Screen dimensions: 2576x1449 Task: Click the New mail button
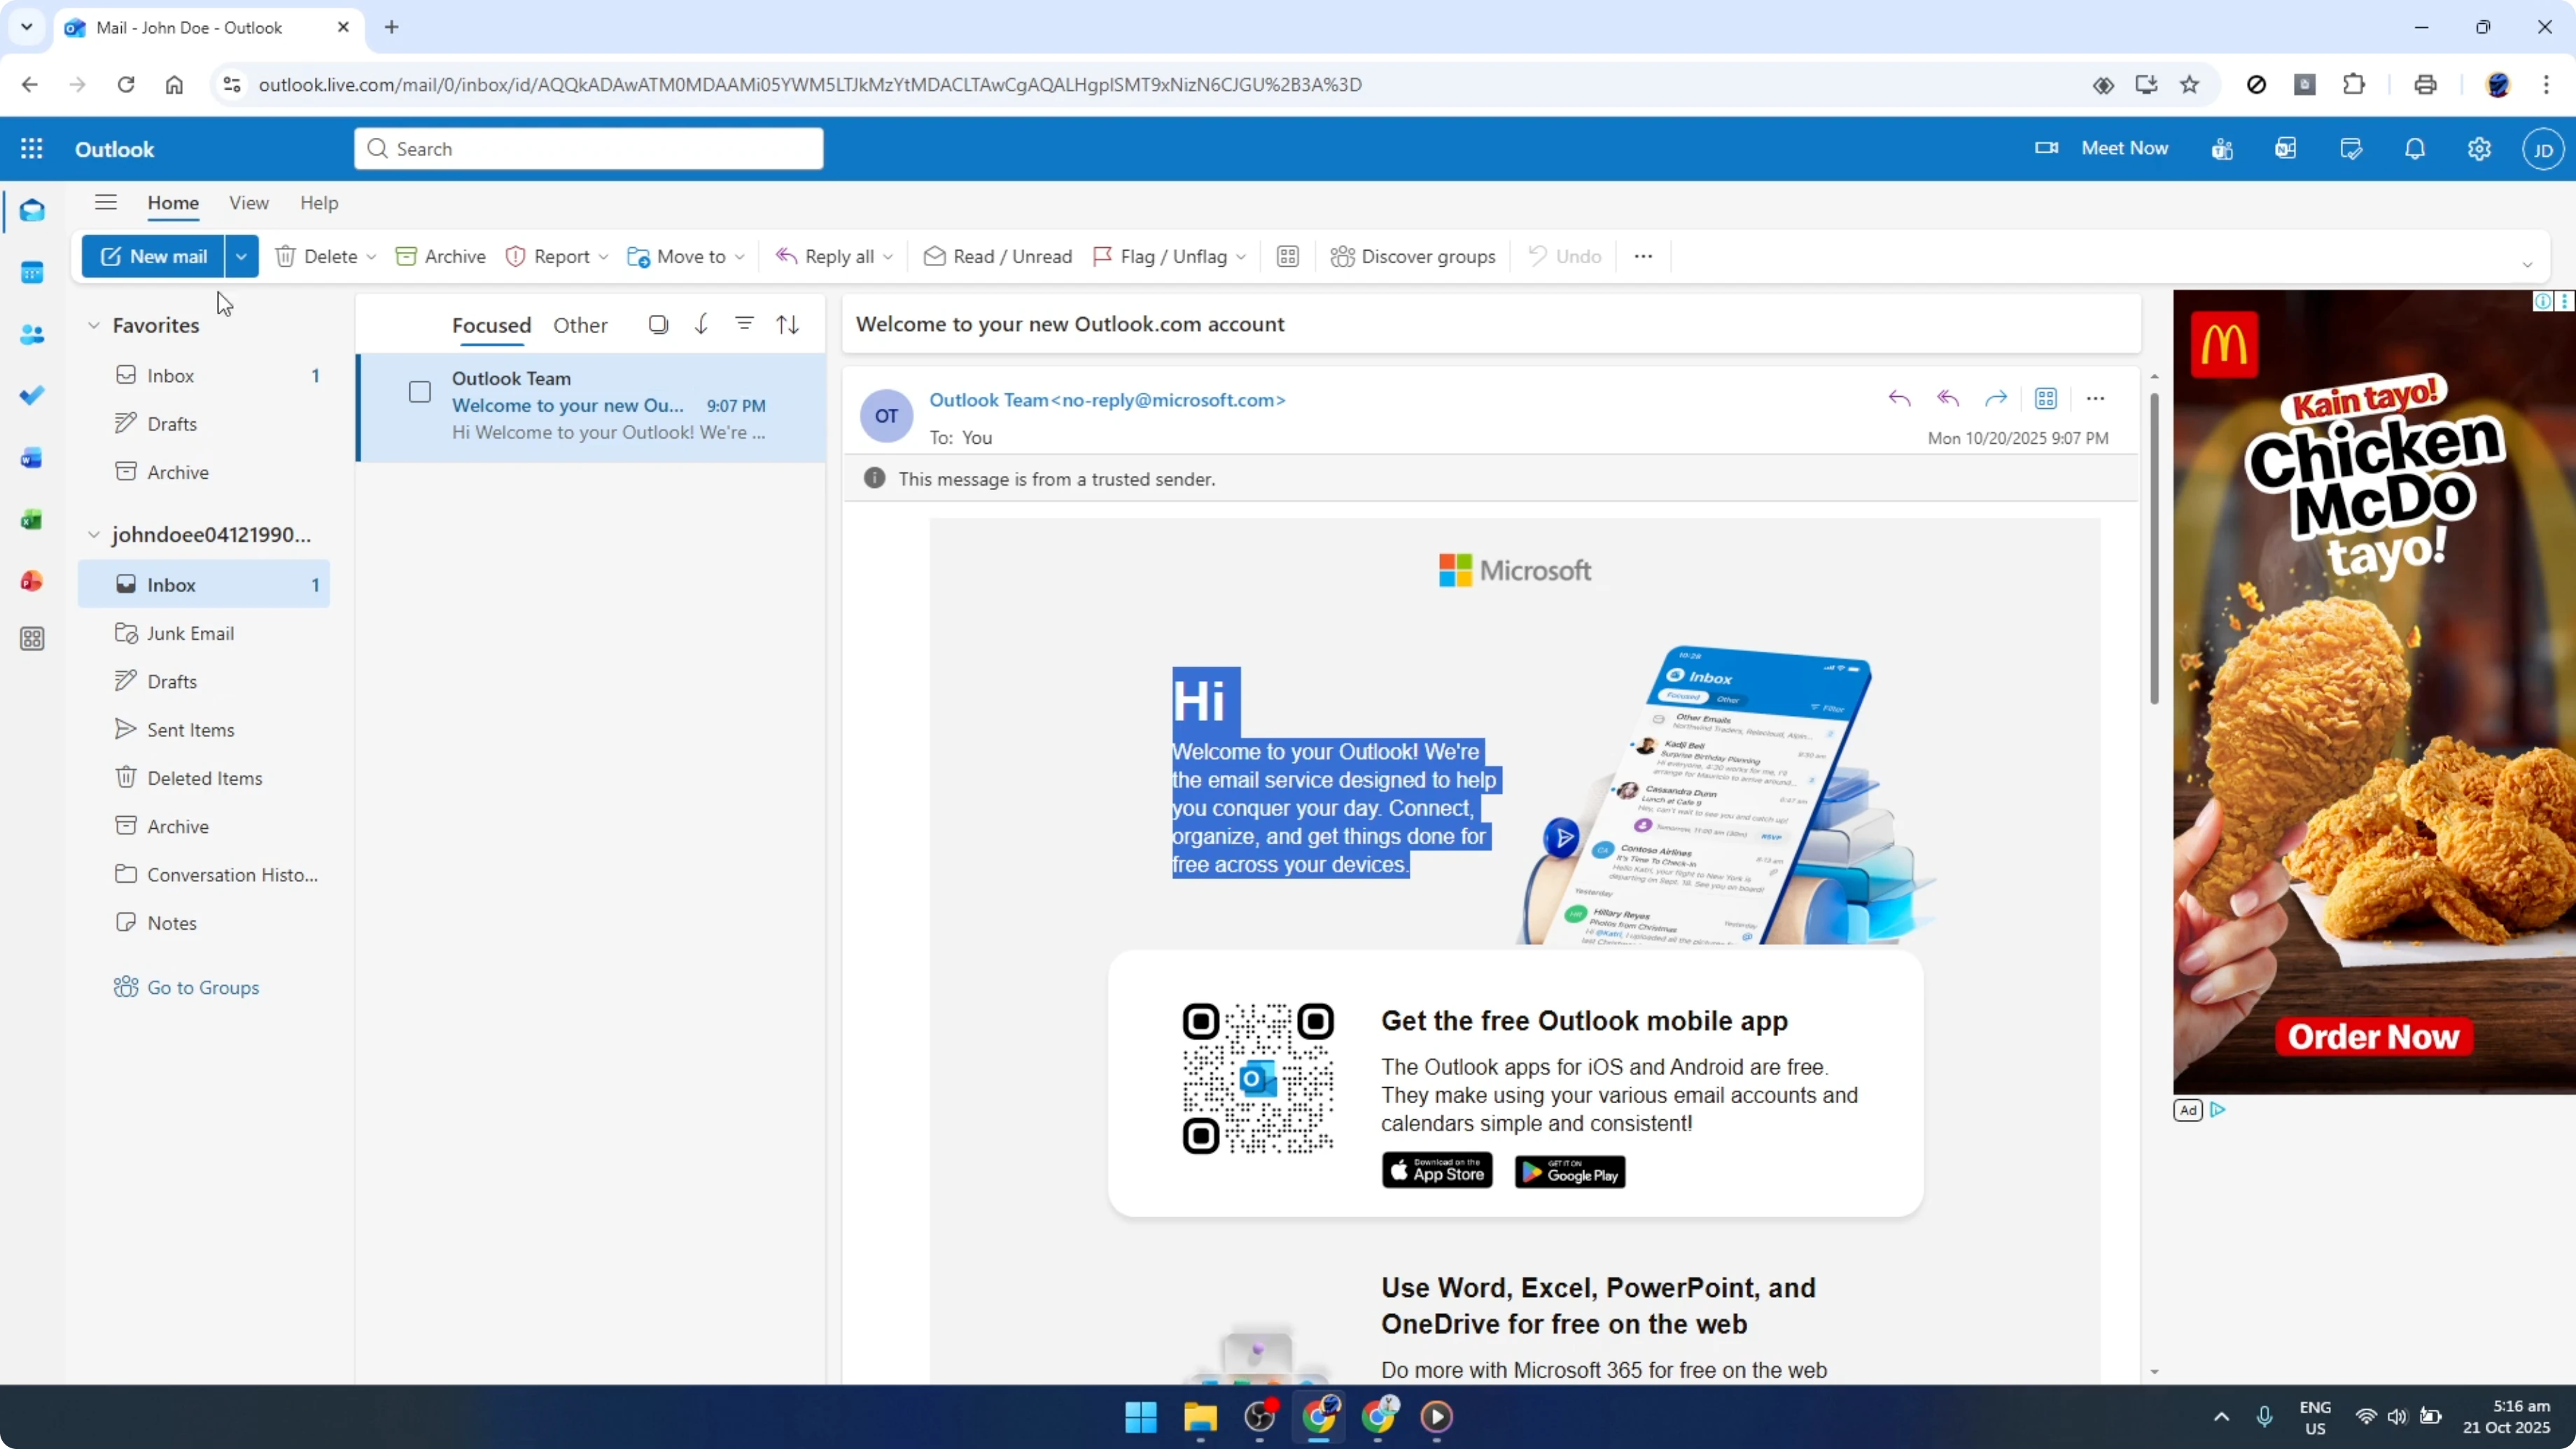click(x=153, y=257)
